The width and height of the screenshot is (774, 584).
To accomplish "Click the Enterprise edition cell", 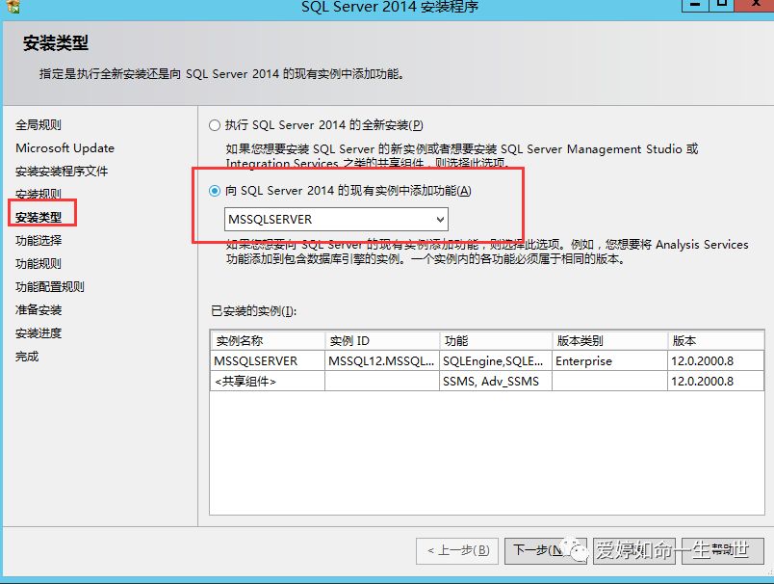I will (x=609, y=361).
